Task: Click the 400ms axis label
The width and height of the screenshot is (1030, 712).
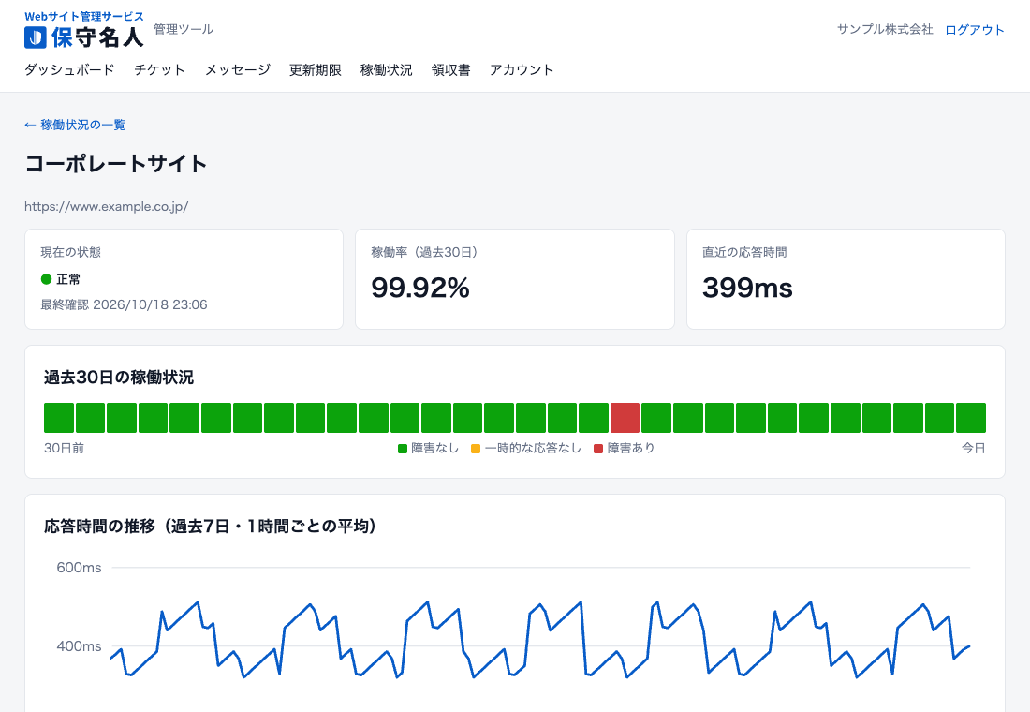Action: click(79, 646)
